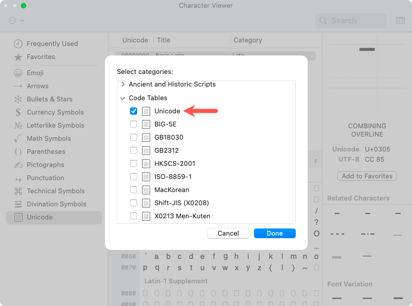The width and height of the screenshot is (412, 306).
Task: Select the Math Symbols square root icon
Action: click(x=18, y=138)
